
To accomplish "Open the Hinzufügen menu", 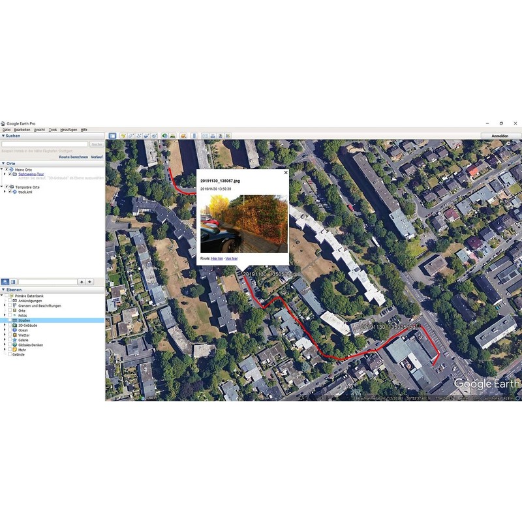I will tap(69, 130).
